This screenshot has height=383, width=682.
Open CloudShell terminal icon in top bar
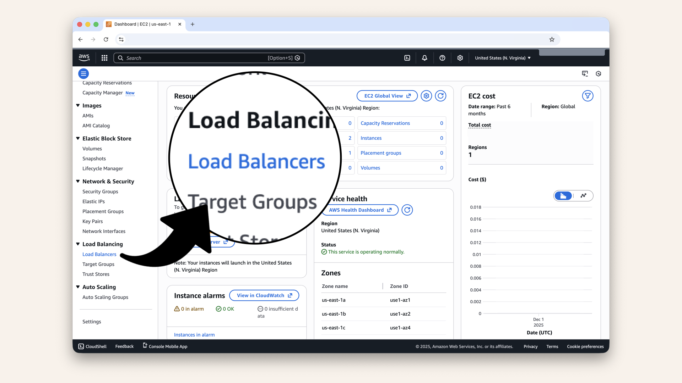pos(407,58)
